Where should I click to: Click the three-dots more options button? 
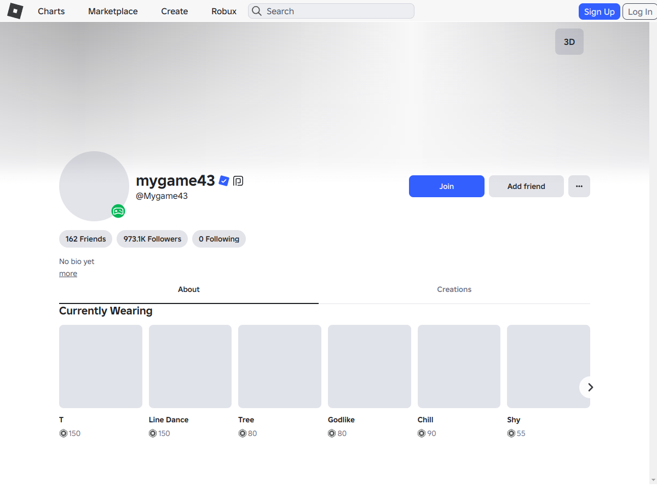click(579, 186)
